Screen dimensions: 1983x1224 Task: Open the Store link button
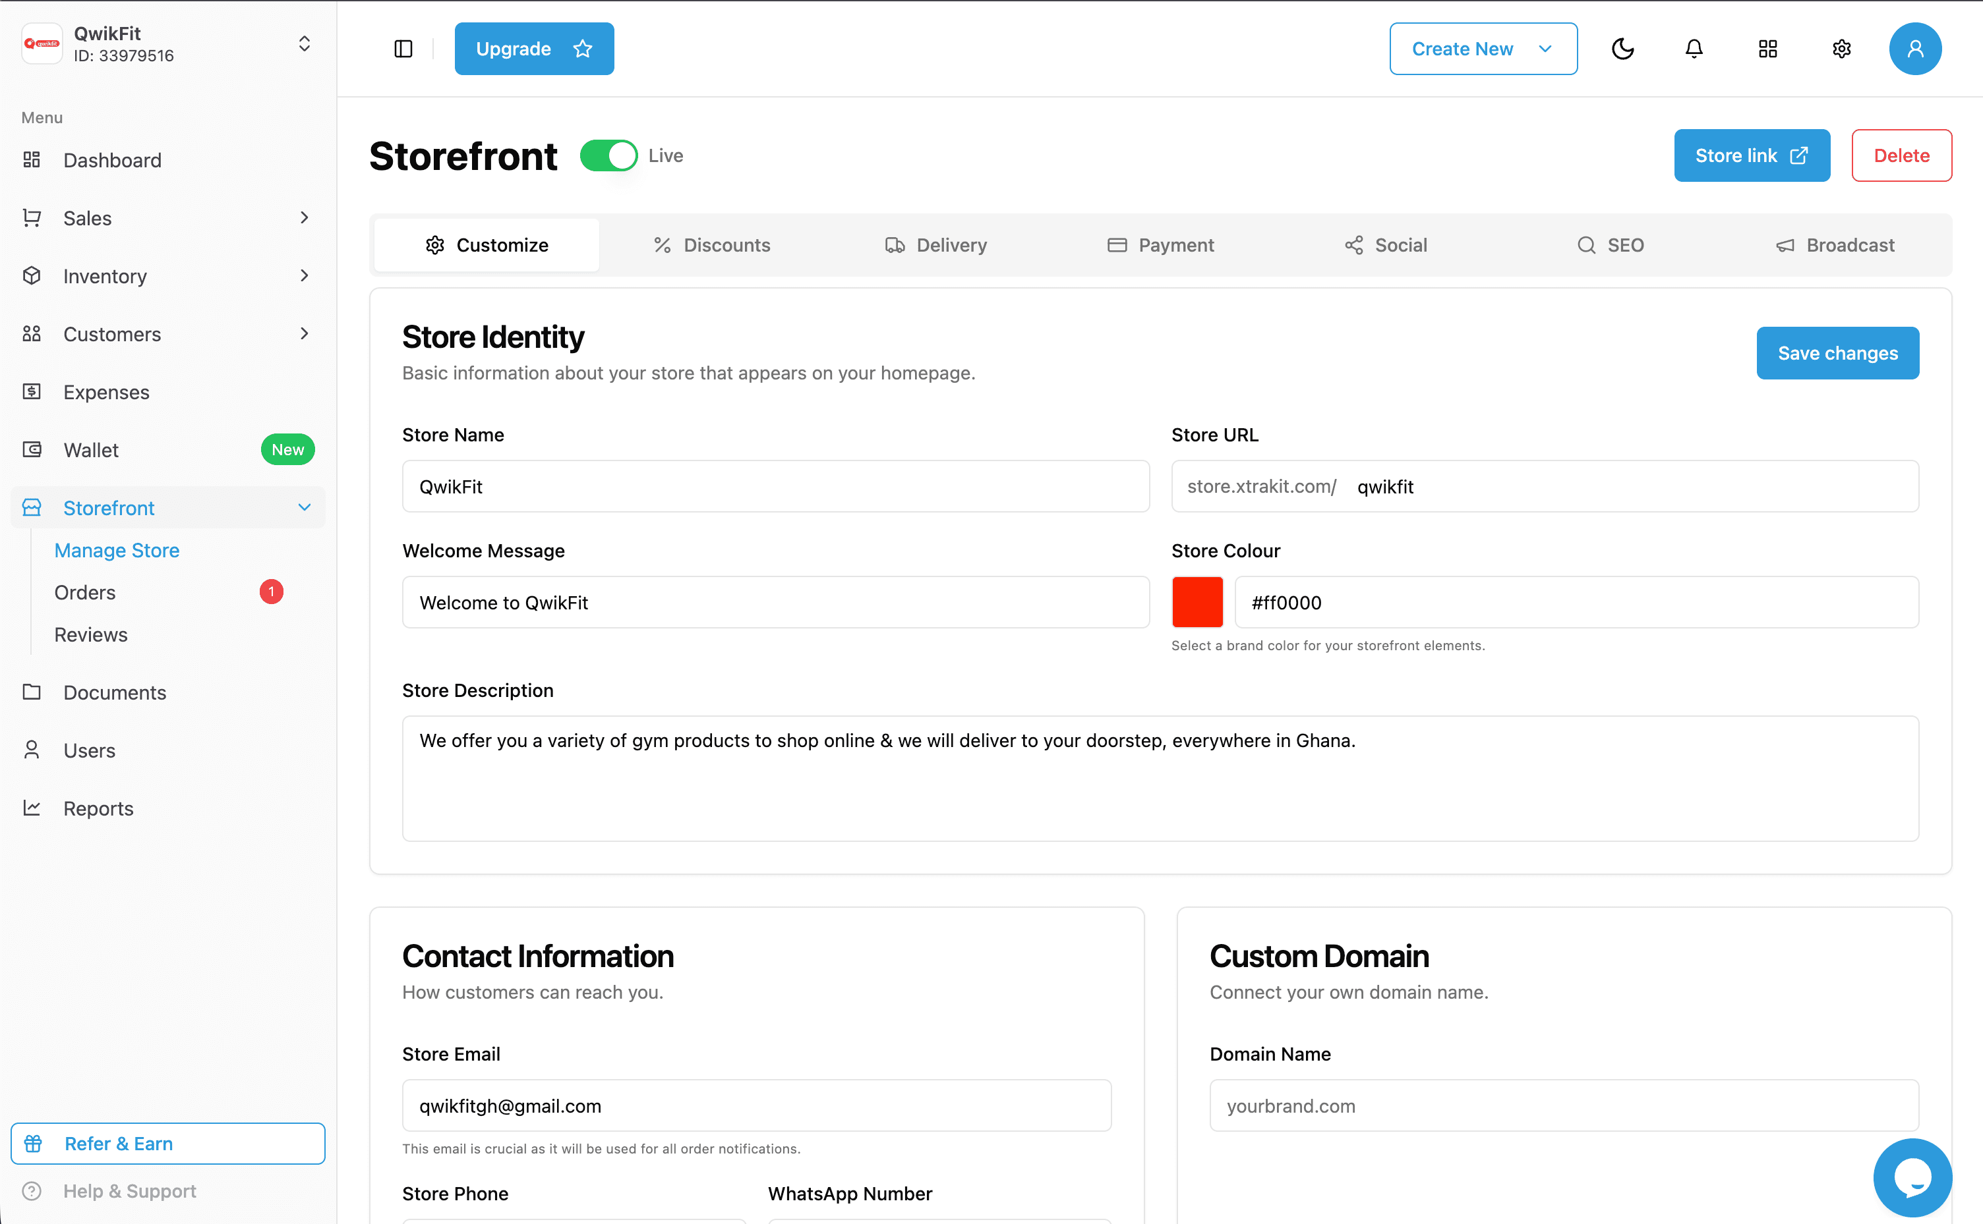click(1752, 155)
